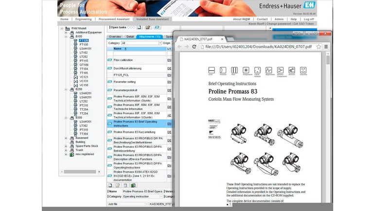Expand the Basement tree node
This screenshot has width=375, height=211.
tap(66, 138)
